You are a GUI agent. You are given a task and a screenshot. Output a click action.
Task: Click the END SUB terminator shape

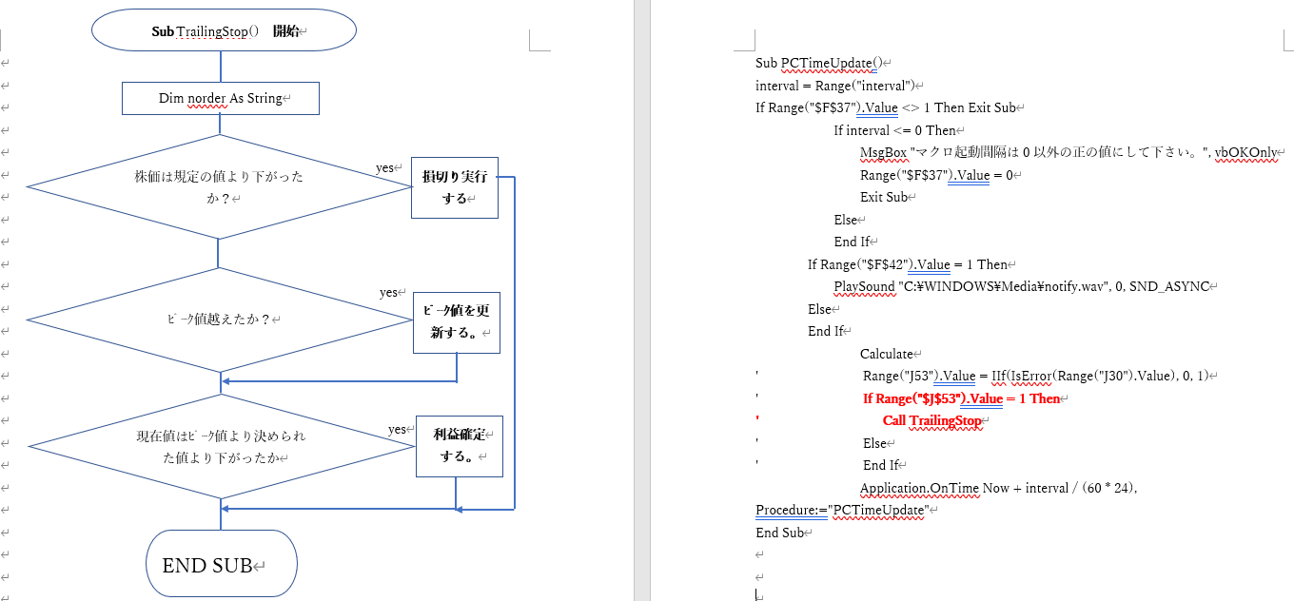click(221, 566)
